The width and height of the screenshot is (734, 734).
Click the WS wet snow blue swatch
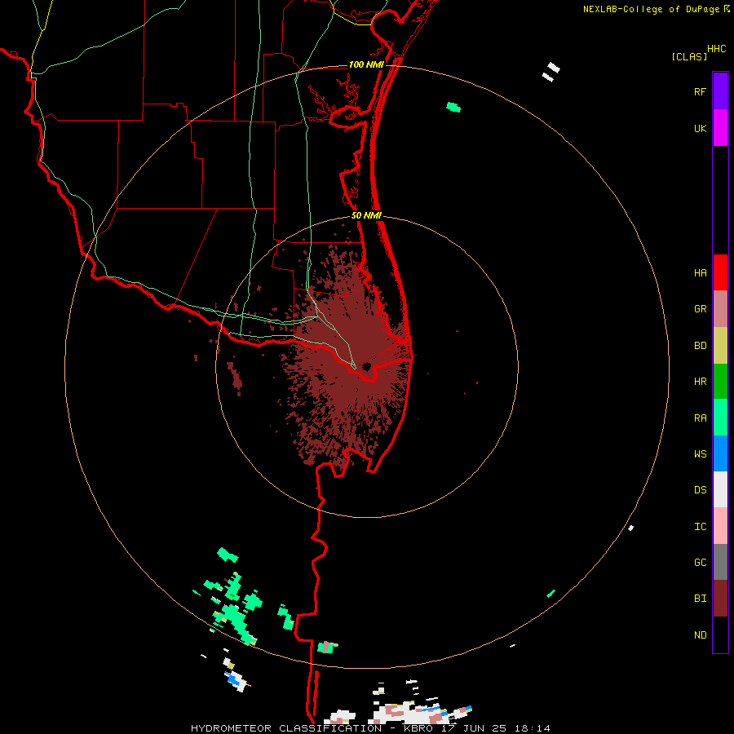720,453
